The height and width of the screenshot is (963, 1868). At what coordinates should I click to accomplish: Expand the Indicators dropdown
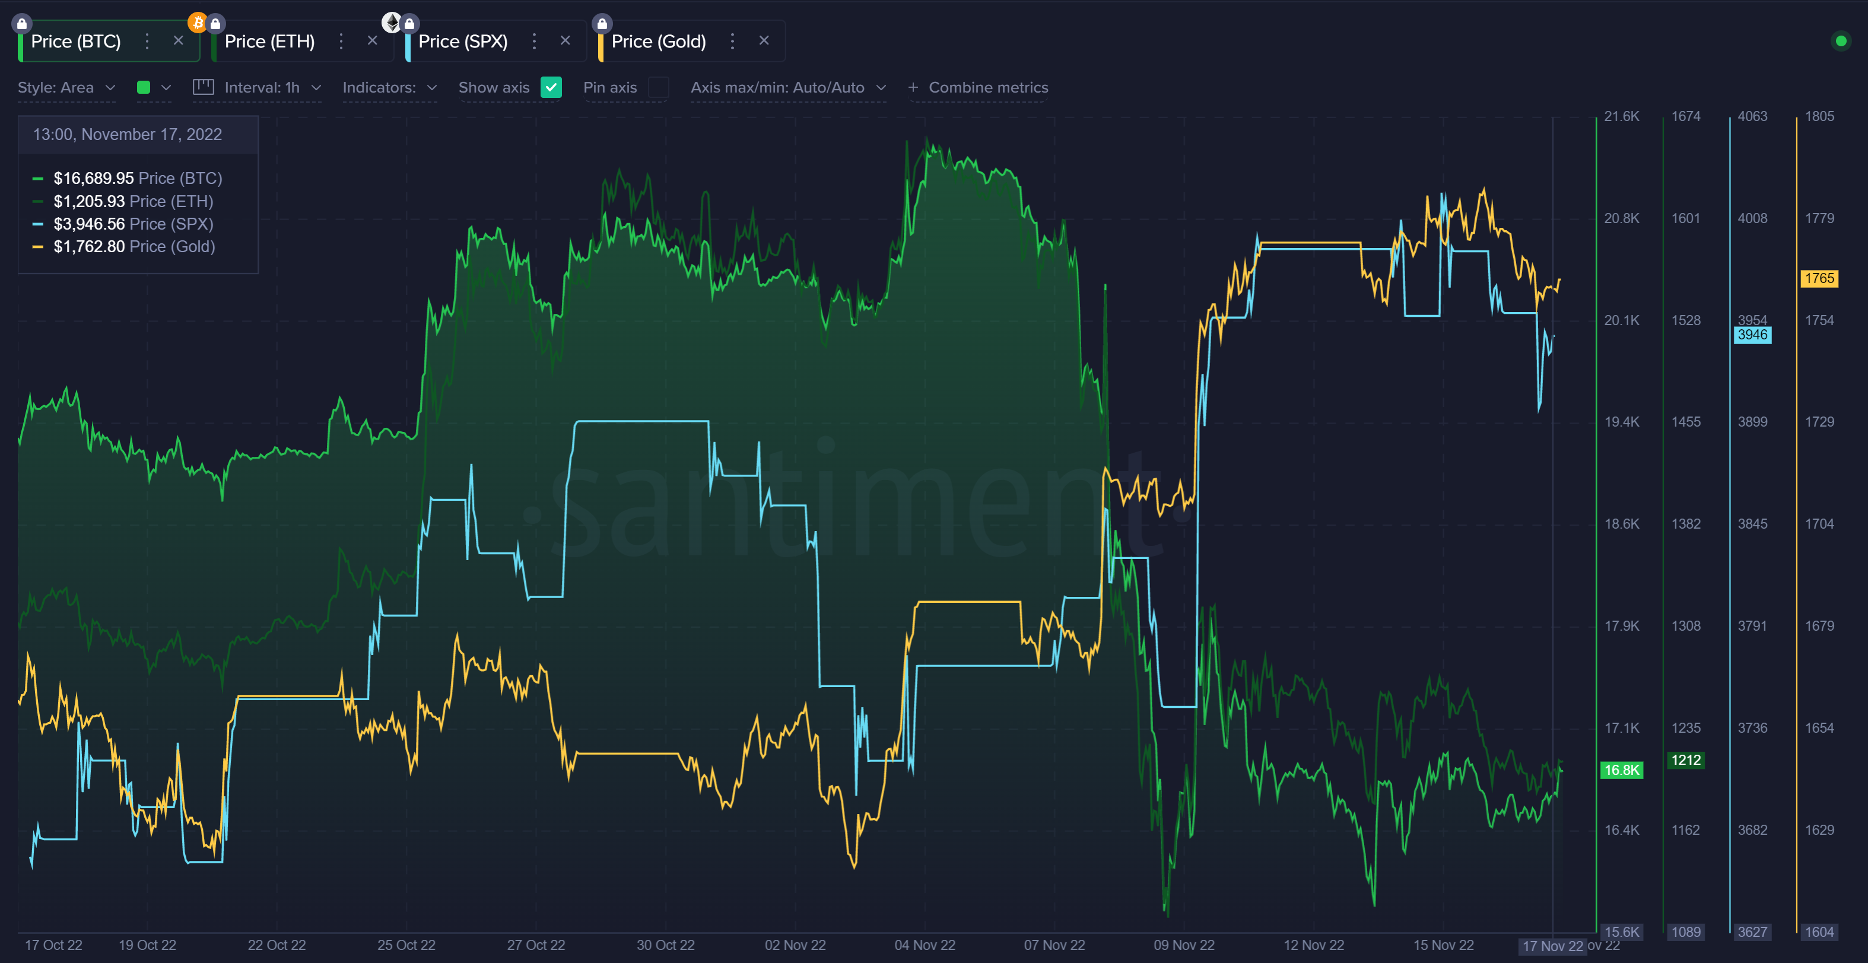[389, 87]
